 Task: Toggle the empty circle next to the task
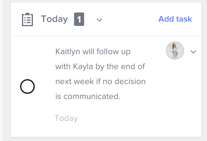27,87
